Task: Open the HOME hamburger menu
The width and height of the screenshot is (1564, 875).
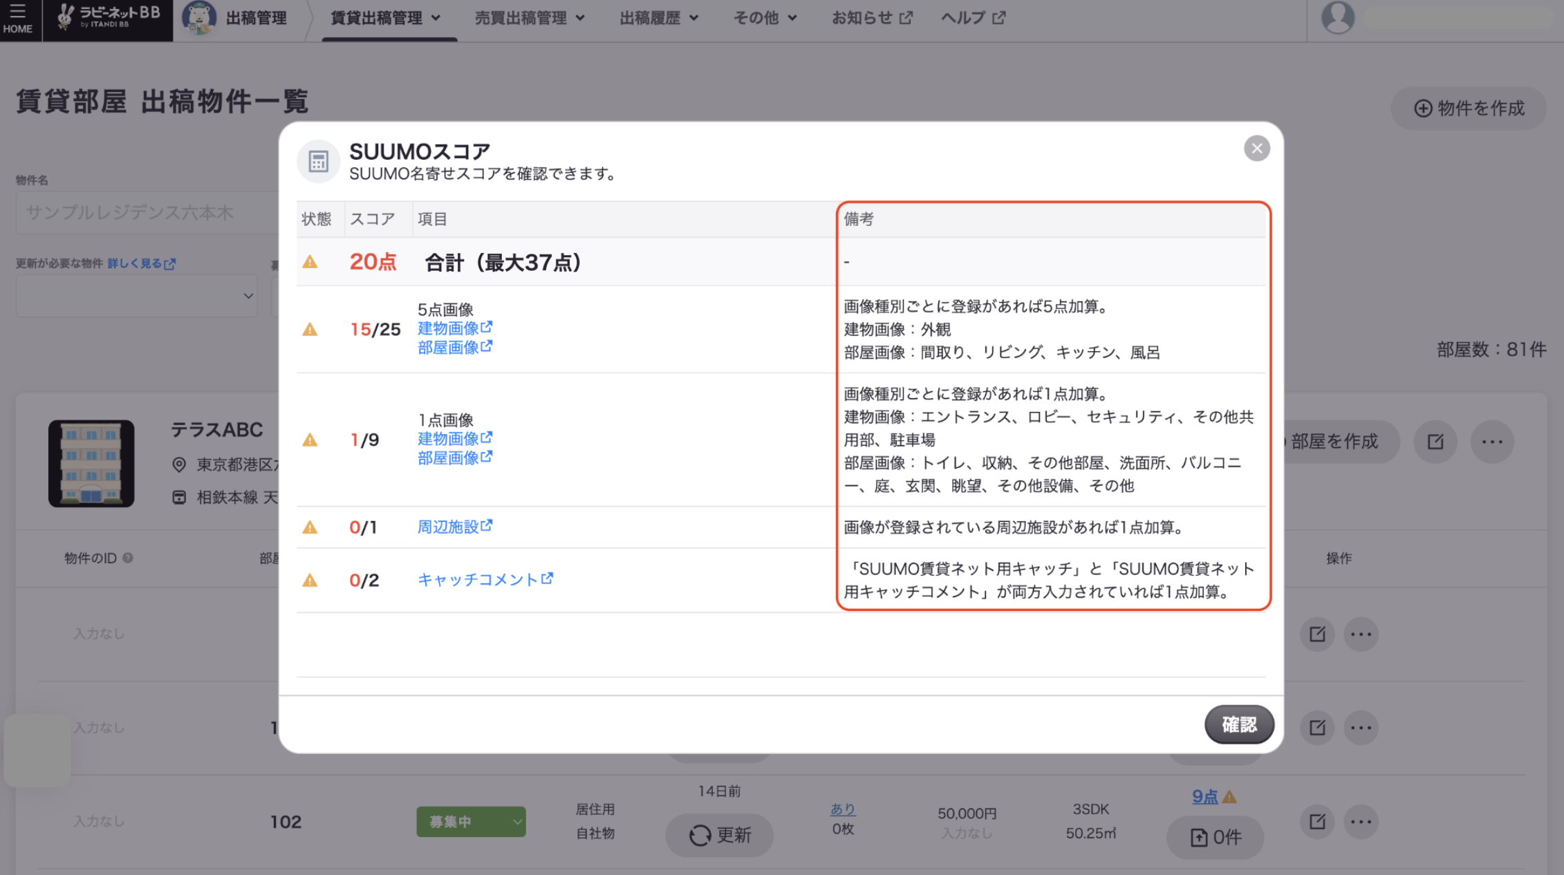Action: coord(17,19)
